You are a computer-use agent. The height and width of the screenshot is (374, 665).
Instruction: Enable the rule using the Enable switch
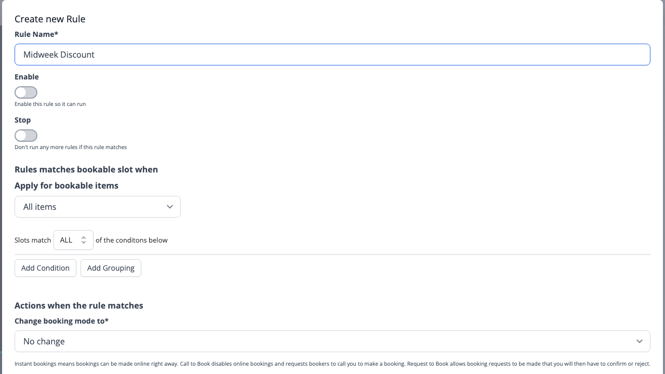point(25,92)
